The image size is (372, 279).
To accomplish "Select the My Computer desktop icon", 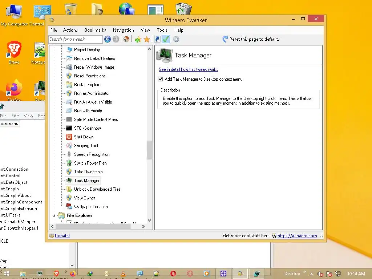I will click(14, 15).
